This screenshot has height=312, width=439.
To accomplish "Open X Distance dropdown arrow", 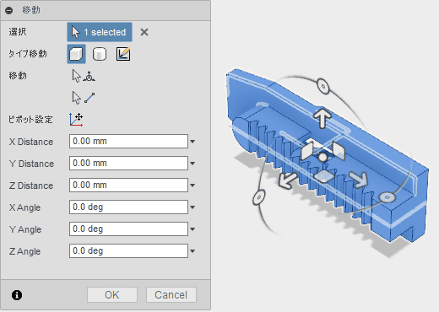I will (x=192, y=142).
